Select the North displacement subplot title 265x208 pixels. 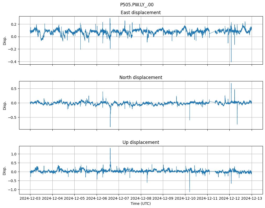pos(141,77)
